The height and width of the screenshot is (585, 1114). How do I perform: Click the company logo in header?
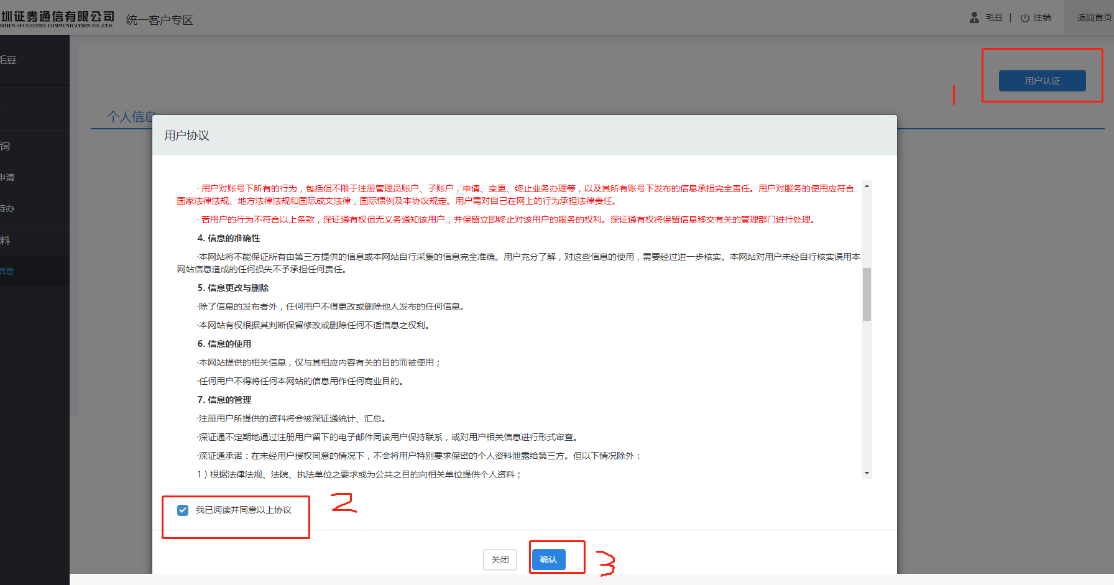pyautogui.click(x=57, y=19)
